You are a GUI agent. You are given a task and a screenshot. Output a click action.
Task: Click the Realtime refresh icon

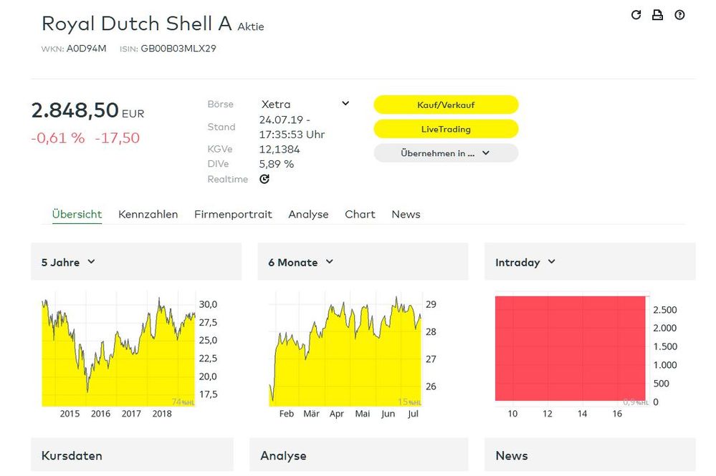pos(264,179)
